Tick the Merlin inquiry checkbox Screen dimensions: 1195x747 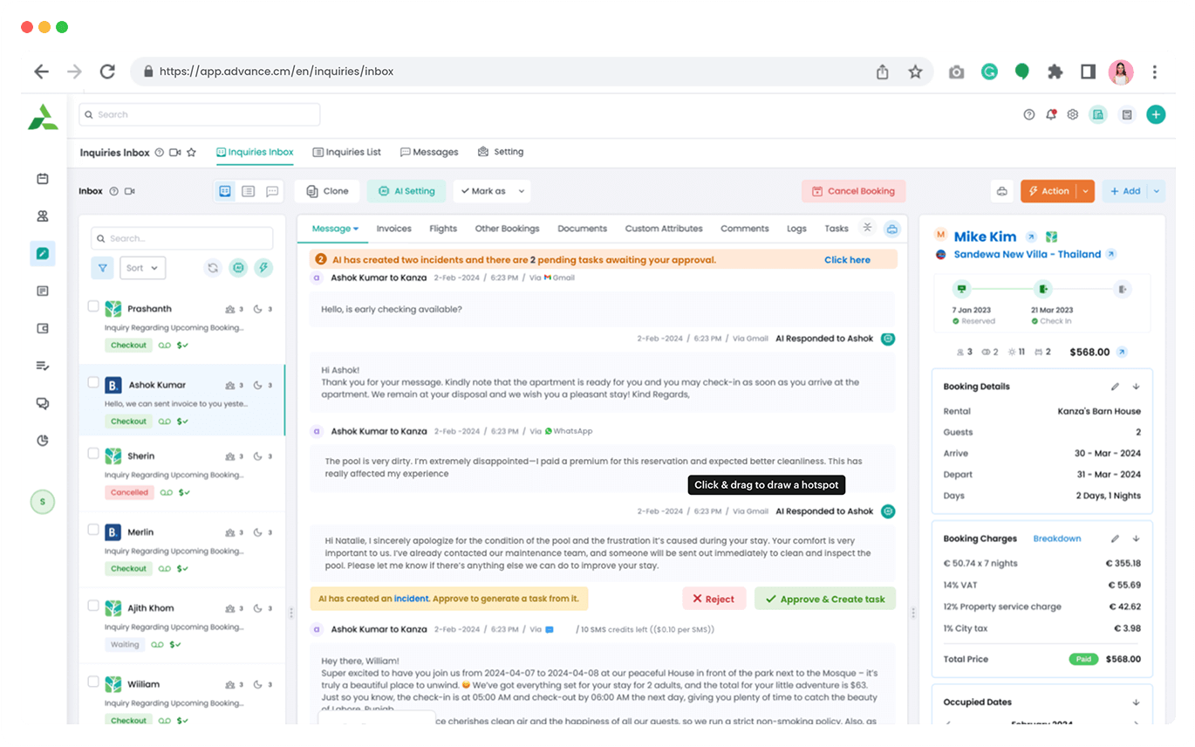pos(93,530)
